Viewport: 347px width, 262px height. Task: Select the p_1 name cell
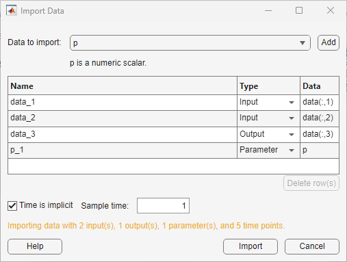123,150
